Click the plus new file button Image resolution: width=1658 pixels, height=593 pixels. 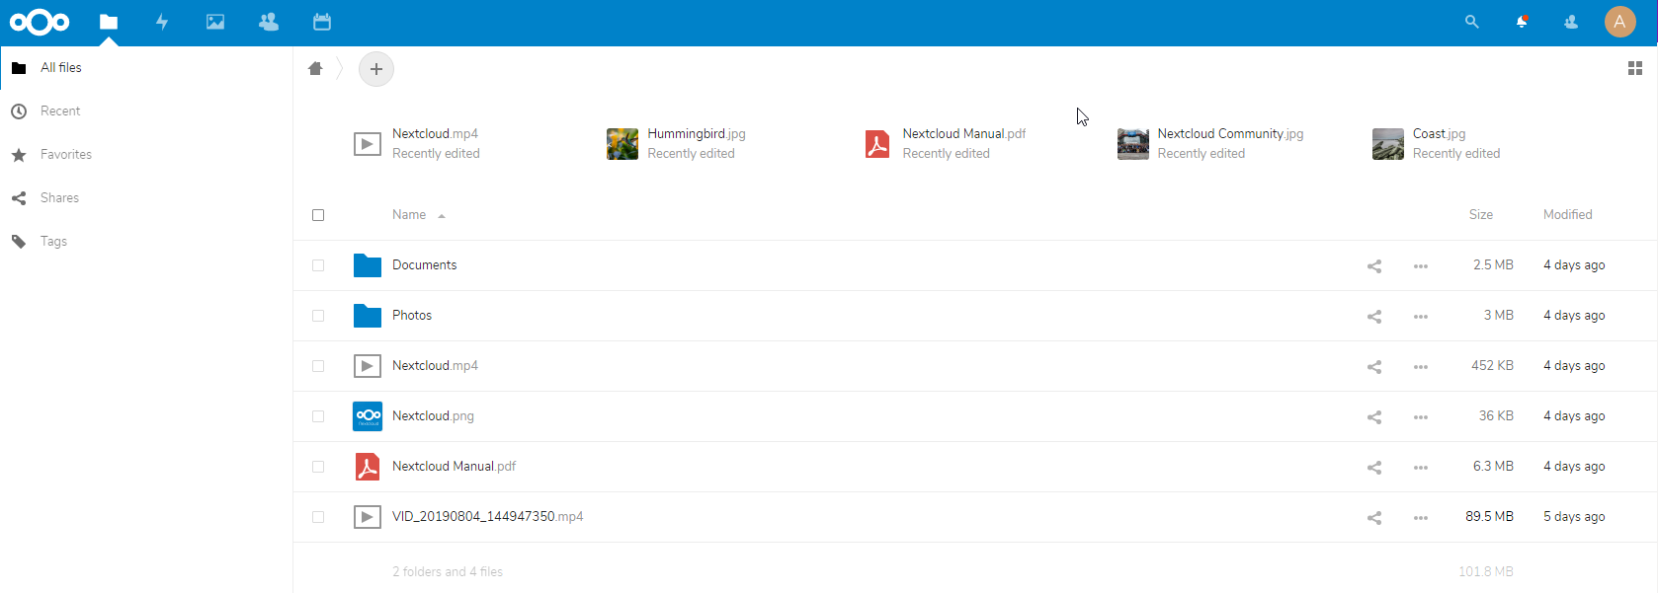[x=376, y=69]
